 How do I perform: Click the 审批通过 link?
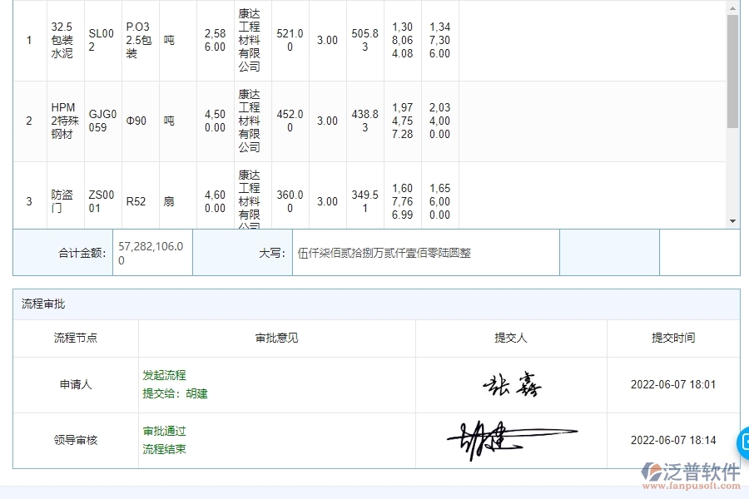point(162,431)
